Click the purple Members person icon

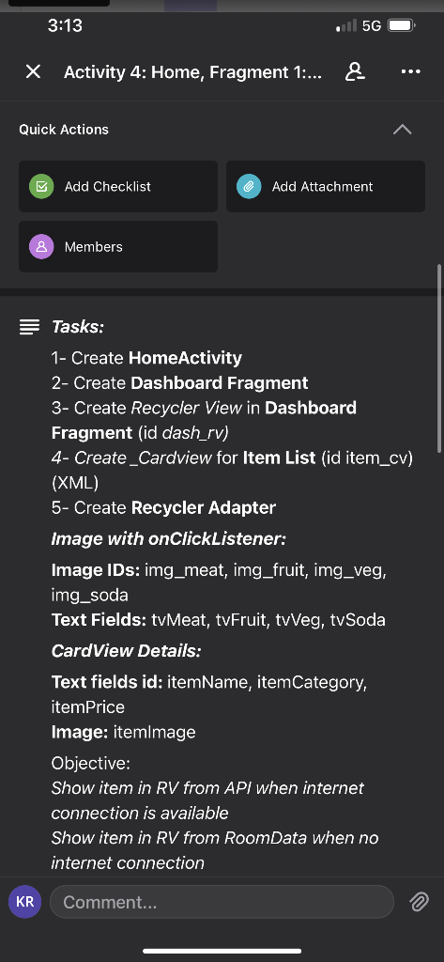[x=41, y=247]
